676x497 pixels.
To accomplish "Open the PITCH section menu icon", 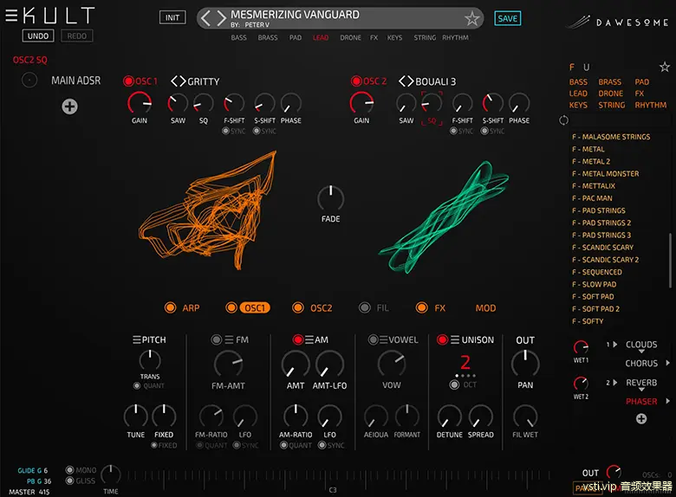I will (136, 340).
